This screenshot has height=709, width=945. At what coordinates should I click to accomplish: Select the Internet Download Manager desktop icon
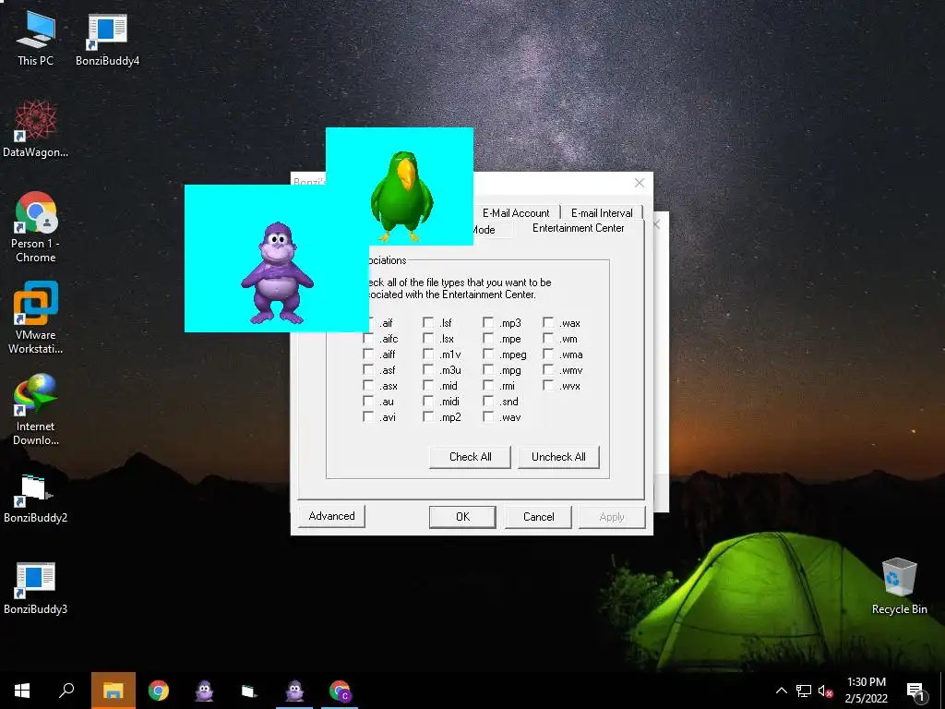[x=36, y=409]
